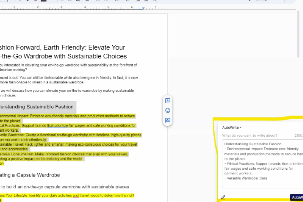303x202 pixels.
Task: Select the highlighted heading Understanding Sustainable Fashion
Action: pos(37,107)
